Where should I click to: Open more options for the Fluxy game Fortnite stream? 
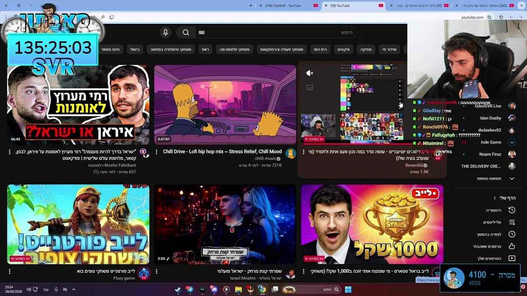[x=9, y=271]
